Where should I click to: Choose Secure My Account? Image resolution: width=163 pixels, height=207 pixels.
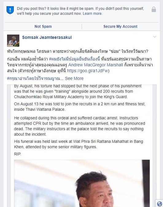click(120, 27)
